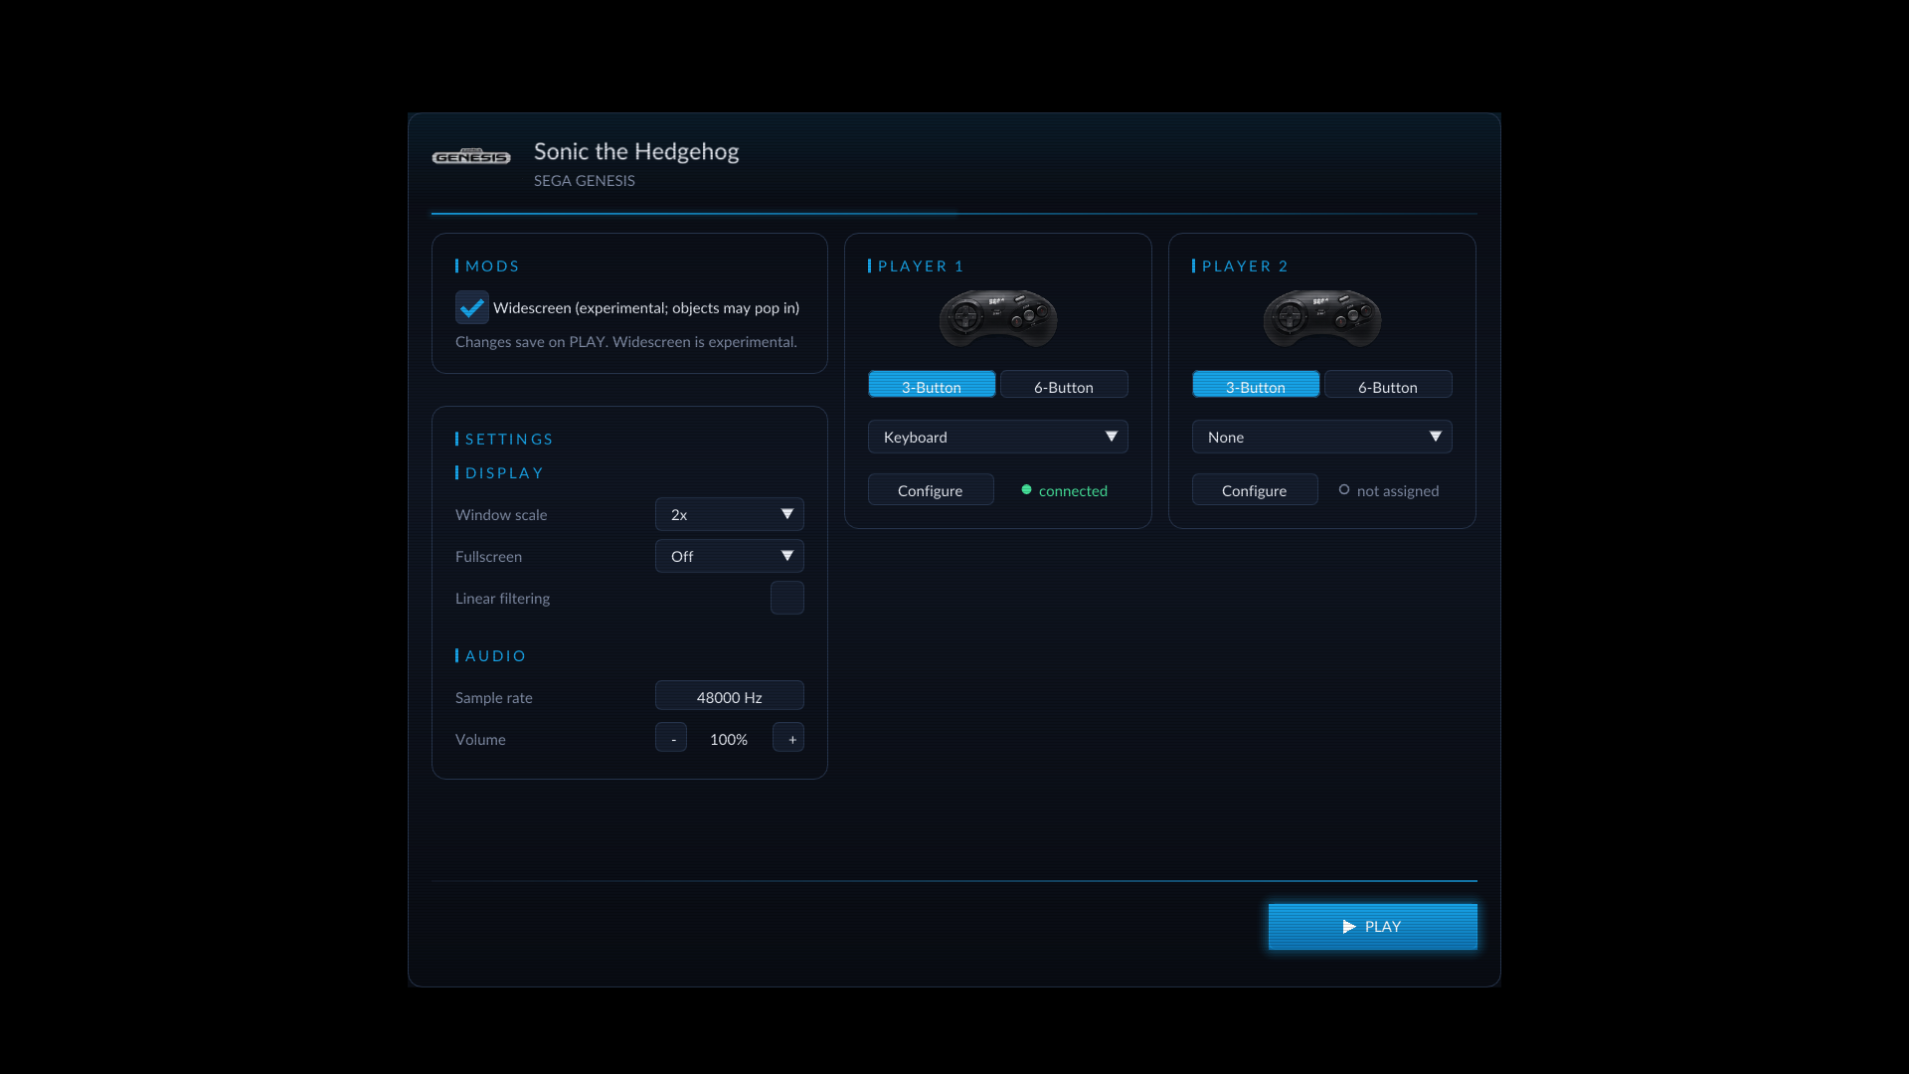Click the 100% volume value
Image resolution: width=1909 pixels, height=1074 pixels.
729,739
